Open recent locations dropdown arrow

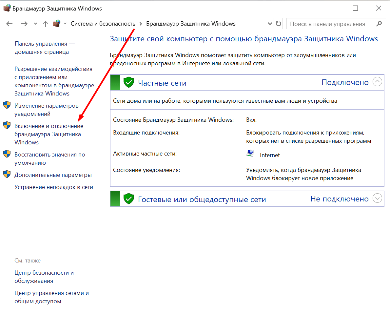tap(36, 24)
